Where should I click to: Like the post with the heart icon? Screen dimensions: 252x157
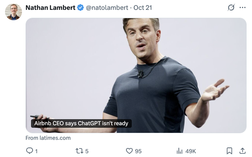point(129,151)
